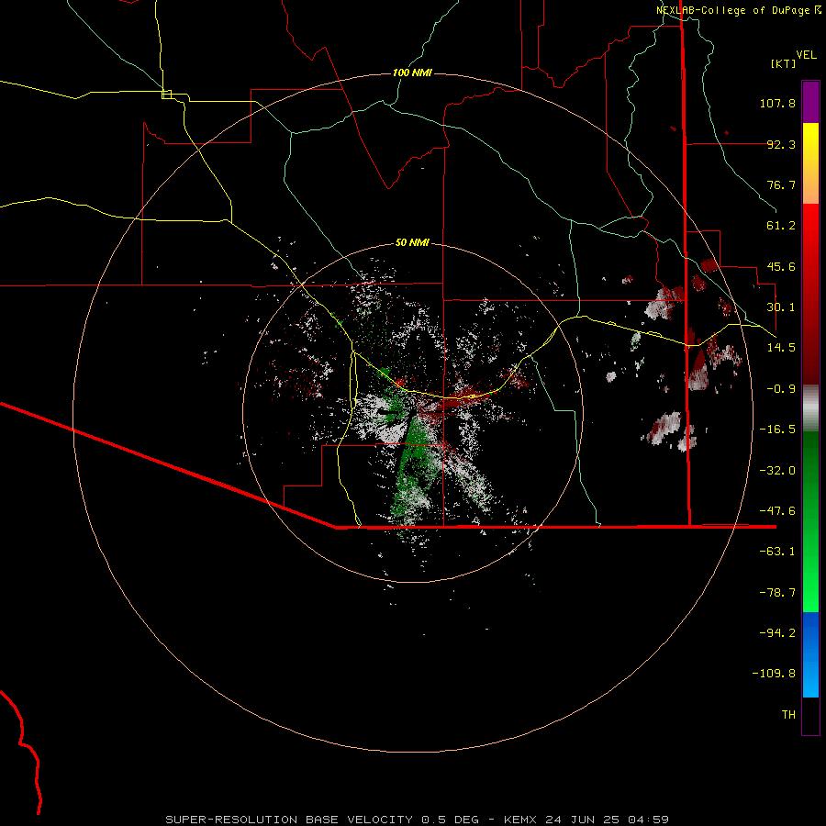Select the 92.3 velocity legend value

(x=781, y=144)
